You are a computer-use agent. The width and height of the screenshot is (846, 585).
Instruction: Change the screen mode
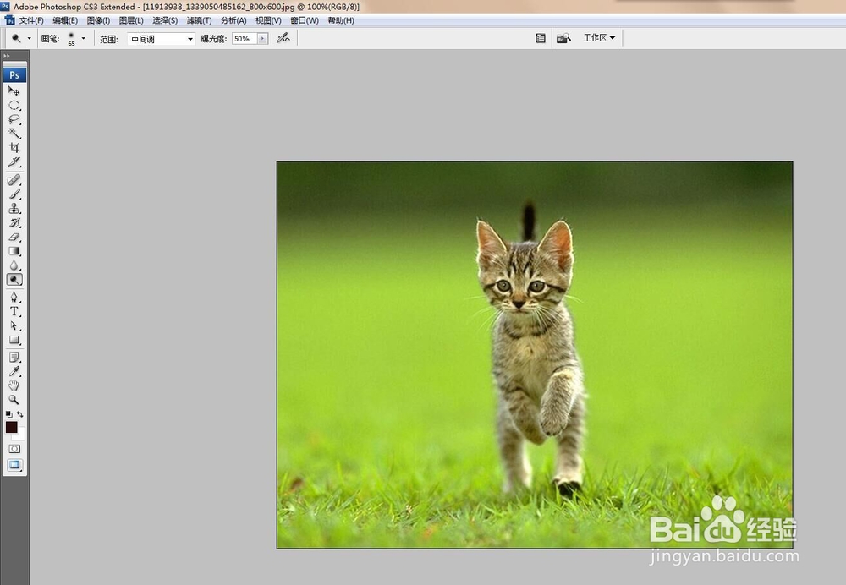(14, 465)
